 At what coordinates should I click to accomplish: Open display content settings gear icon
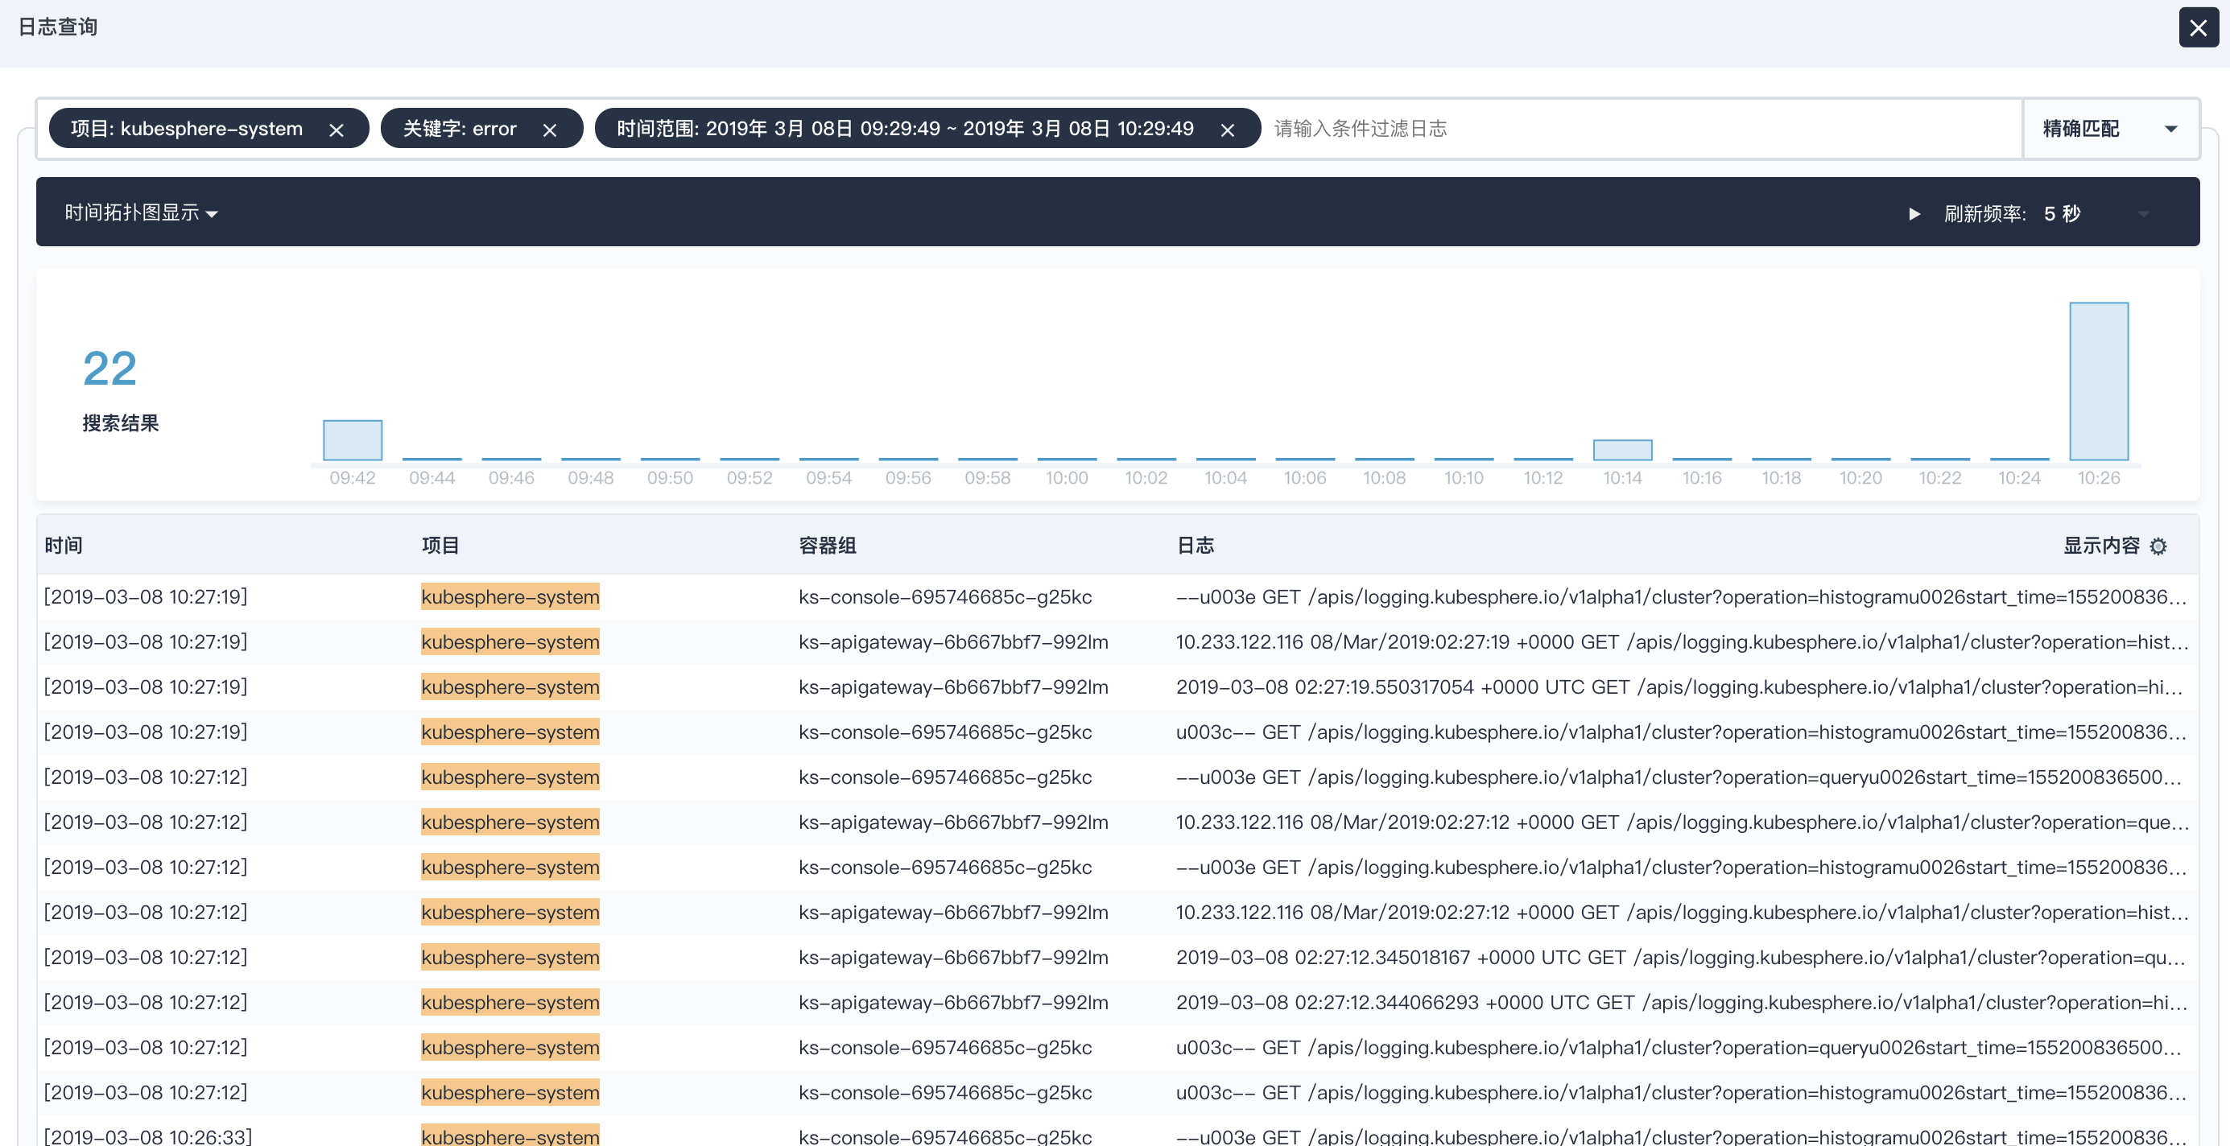pyautogui.click(x=2158, y=546)
